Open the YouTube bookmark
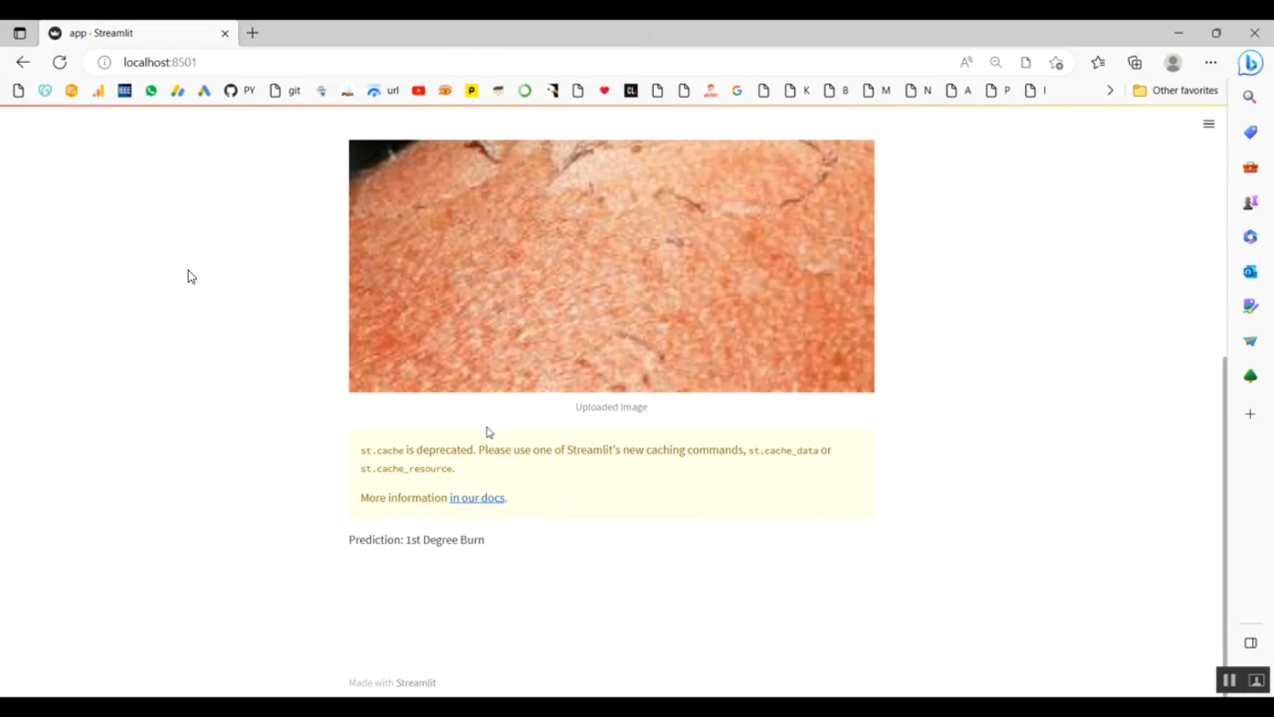This screenshot has width=1274, height=717. pos(419,90)
